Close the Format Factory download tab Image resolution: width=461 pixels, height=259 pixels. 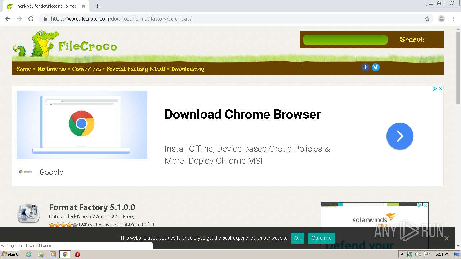[x=84, y=6]
